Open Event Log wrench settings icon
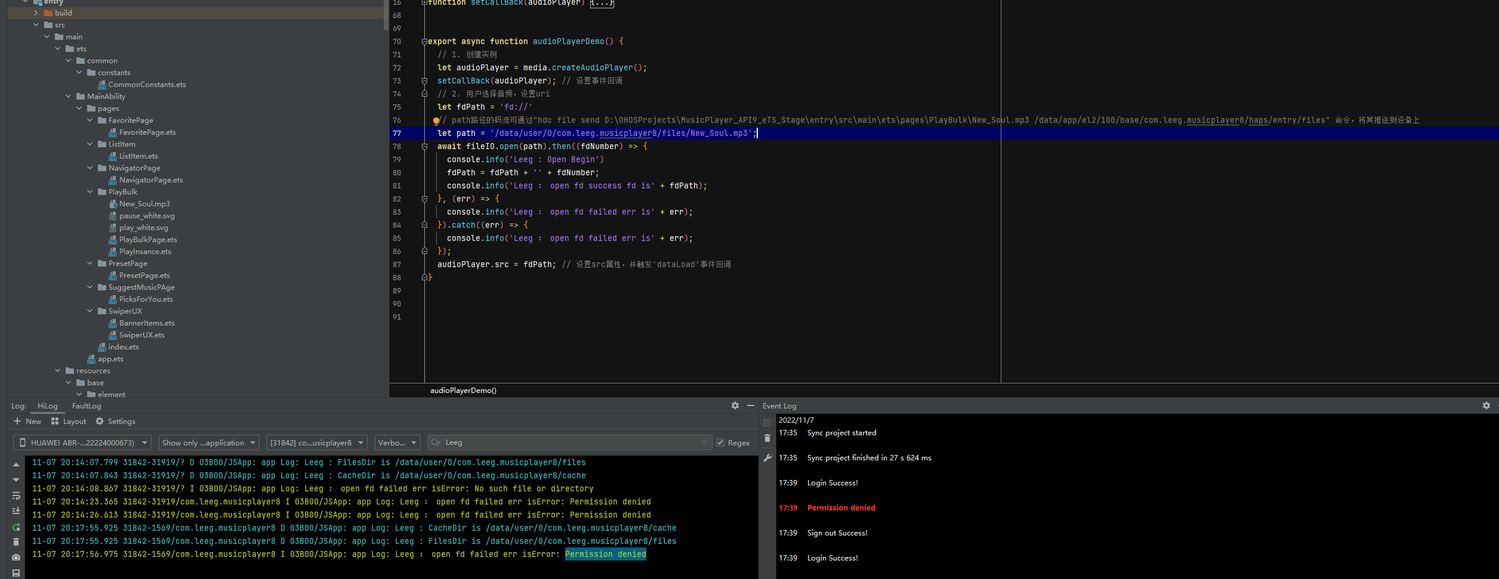 tap(767, 458)
